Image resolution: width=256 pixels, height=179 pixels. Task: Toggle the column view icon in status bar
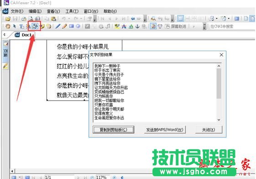(x=27, y=177)
